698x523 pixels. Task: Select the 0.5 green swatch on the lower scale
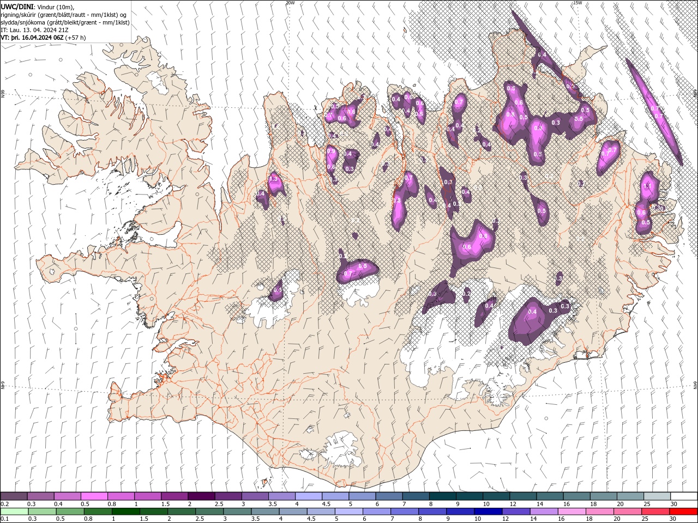click(70, 512)
